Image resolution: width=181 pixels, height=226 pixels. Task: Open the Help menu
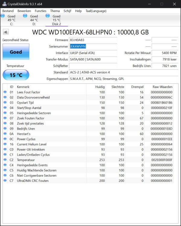pos(78,11)
